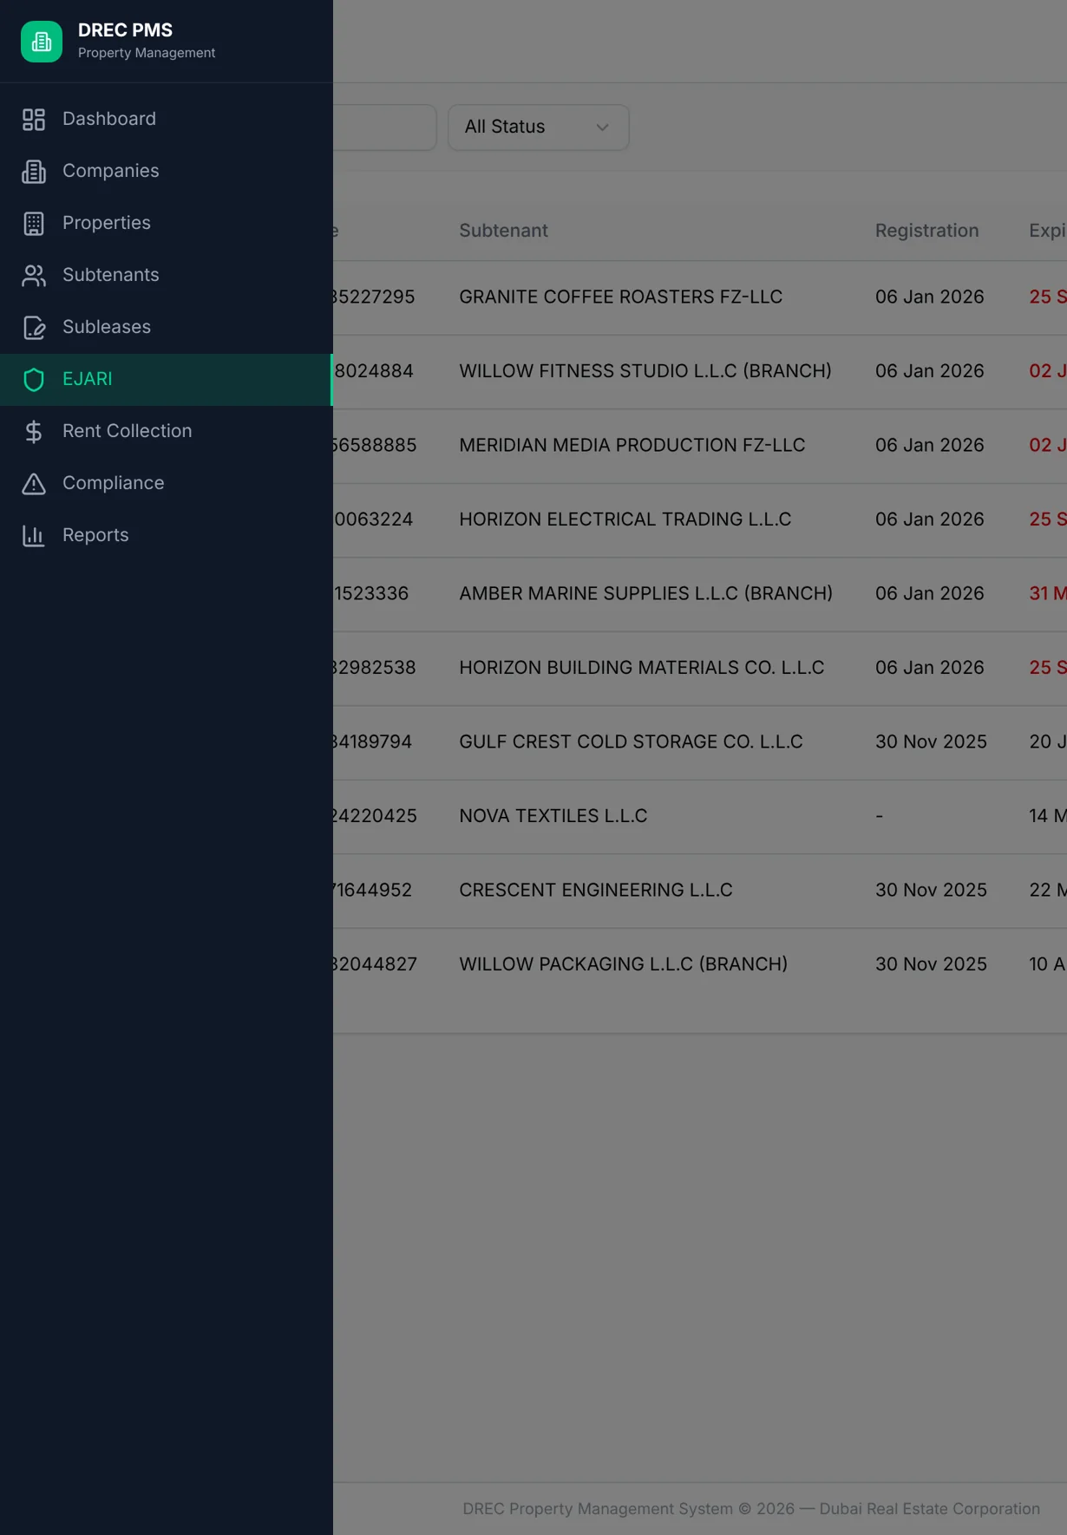Screen dimensions: 1067x1535
Task: Go to Companies in sidebar
Action: click(166, 171)
